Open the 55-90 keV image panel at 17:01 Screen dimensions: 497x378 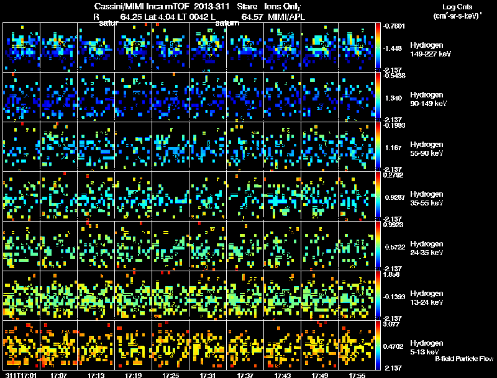click(x=22, y=146)
